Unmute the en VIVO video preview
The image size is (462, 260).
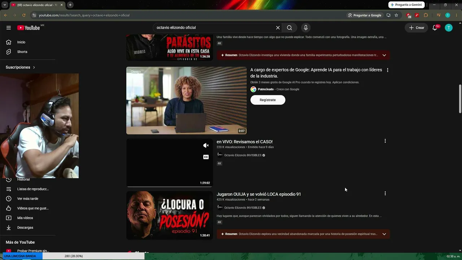coord(206,146)
